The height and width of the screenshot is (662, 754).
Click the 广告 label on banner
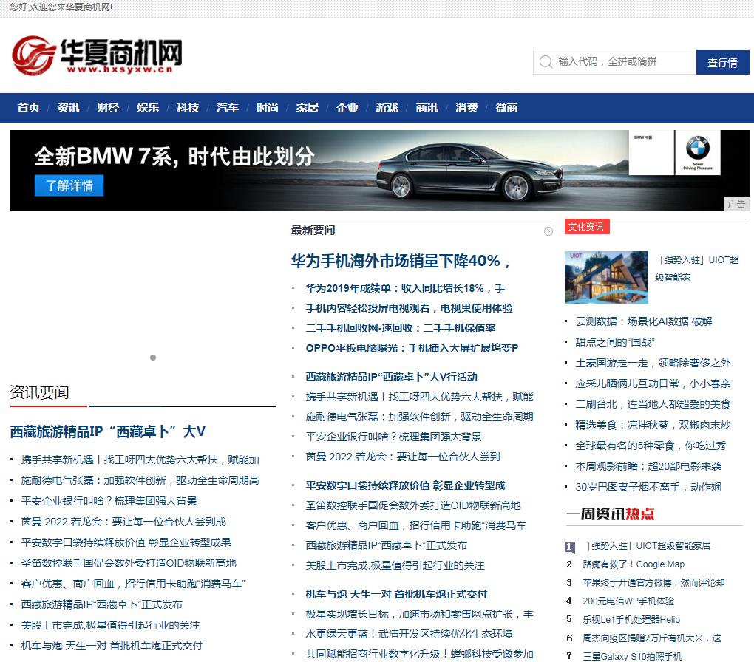point(737,205)
